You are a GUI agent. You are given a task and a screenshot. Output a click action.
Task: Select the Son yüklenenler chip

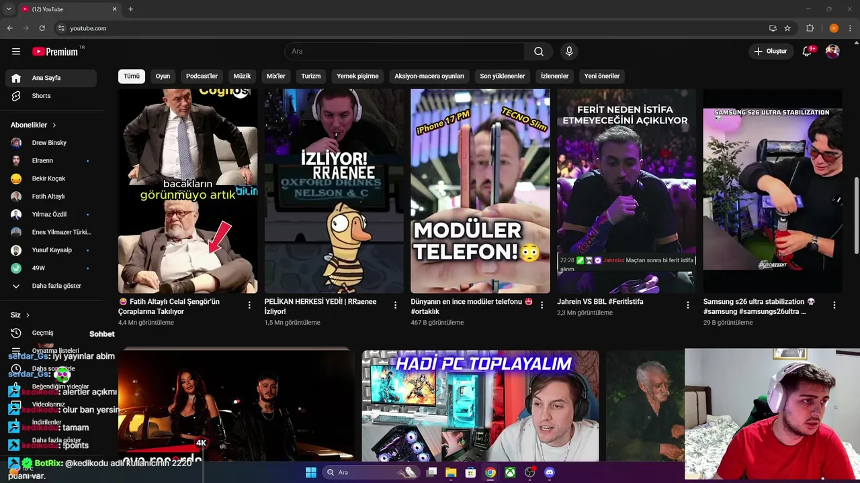[x=503, y=76]
